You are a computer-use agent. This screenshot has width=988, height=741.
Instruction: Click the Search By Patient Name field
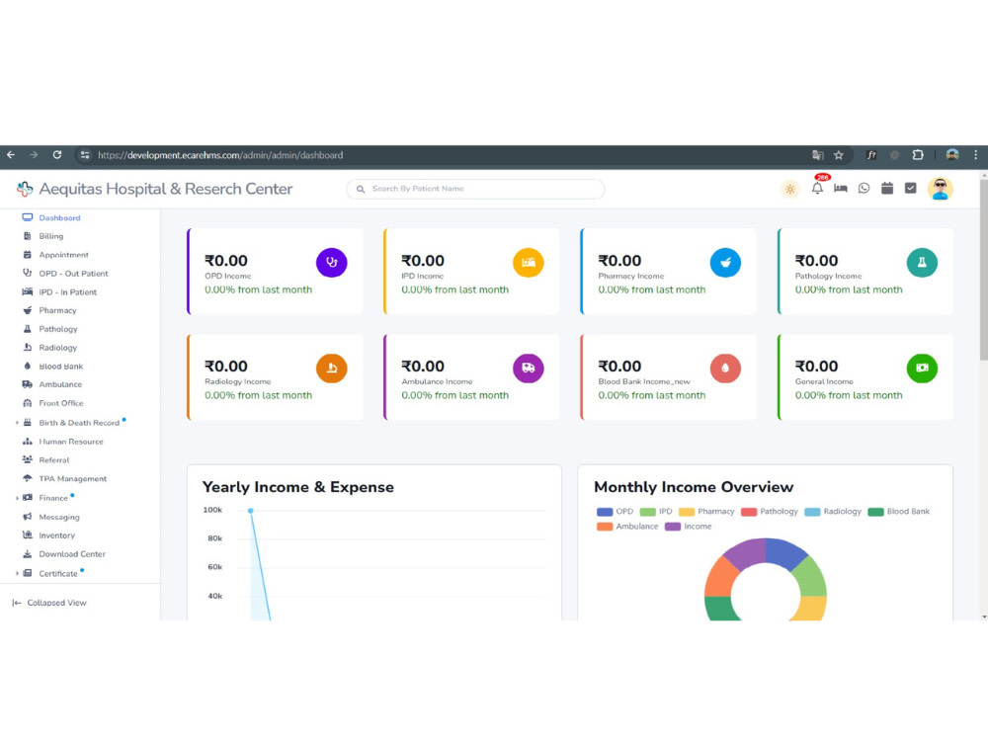tap(476, 189)
